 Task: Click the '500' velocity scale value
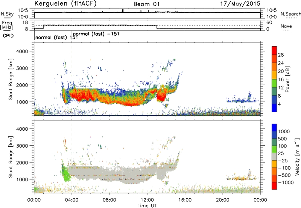(x=283, y=139)
